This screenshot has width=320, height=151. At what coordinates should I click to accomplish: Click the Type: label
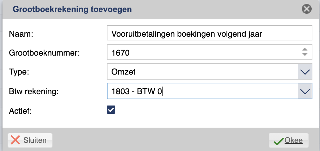click(x=19, y=72)
